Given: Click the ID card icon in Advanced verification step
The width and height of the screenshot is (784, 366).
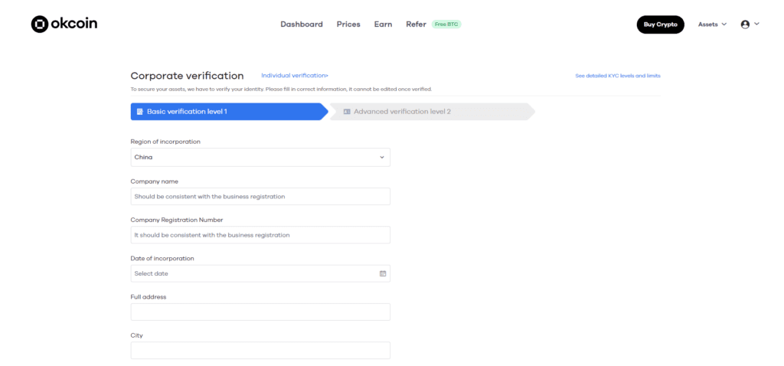Looking at the screenshot, I should (x=347, y=112).
